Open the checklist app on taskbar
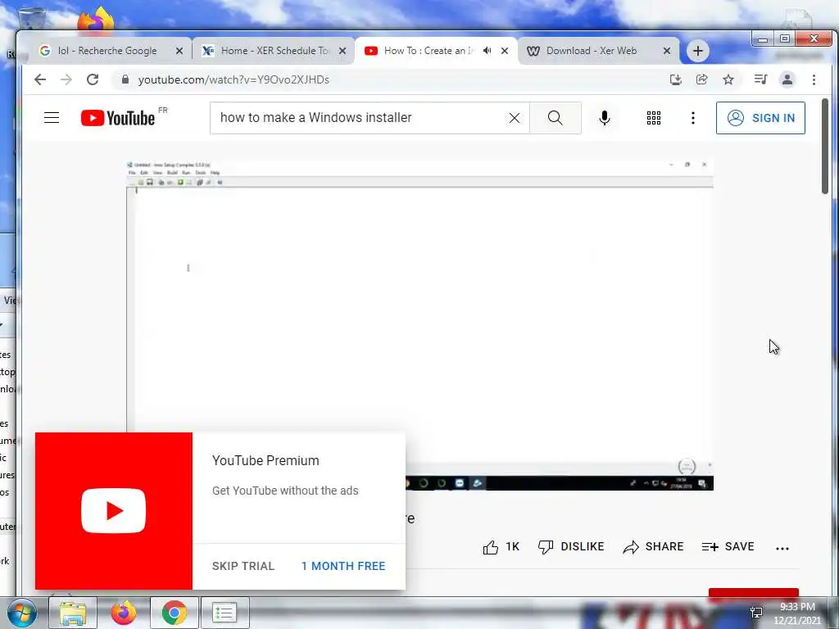839x629 pixels. 224,613
